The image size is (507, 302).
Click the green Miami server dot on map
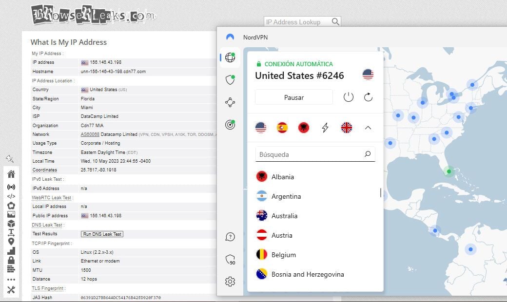coord(449,171)
